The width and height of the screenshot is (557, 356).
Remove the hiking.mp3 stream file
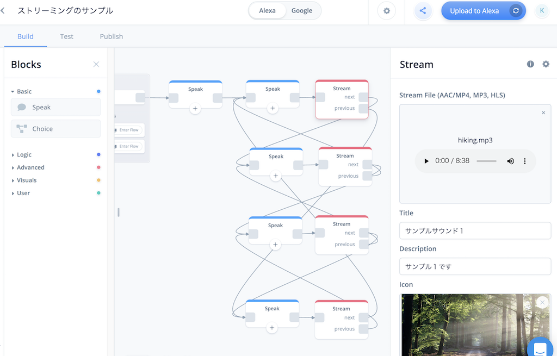click(543, 113)
